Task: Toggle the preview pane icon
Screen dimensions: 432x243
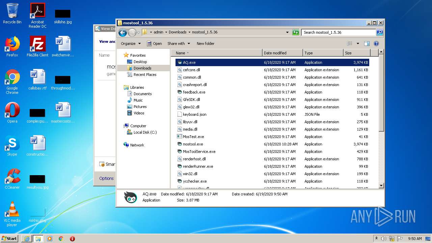Action: pyautogui.click(x=367, y=44)
